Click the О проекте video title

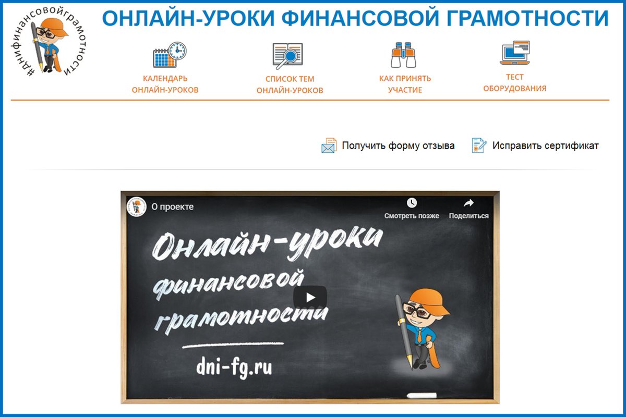coord(173,207)
